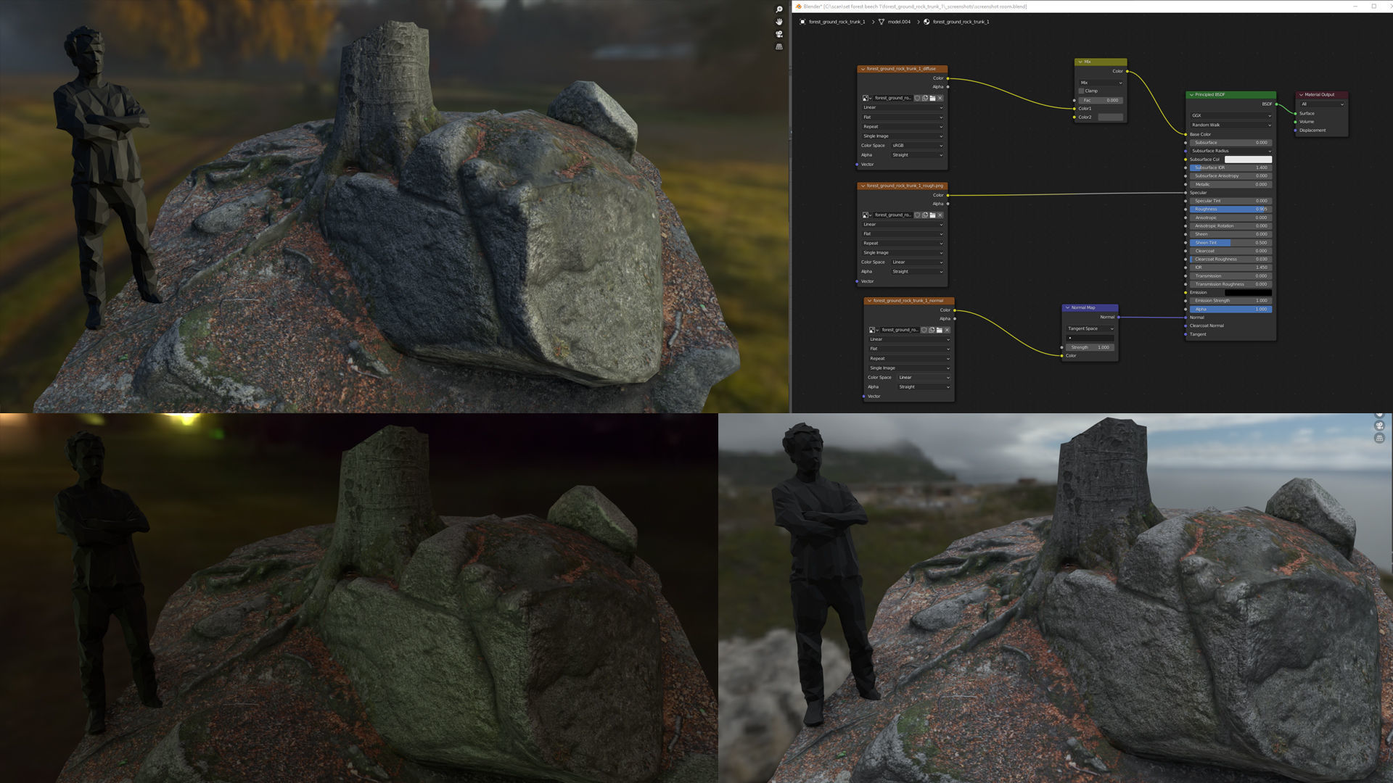Click the Emission black color swatch
The height and width of the screenshot is (783, 1393).
tap(1249, 292)
